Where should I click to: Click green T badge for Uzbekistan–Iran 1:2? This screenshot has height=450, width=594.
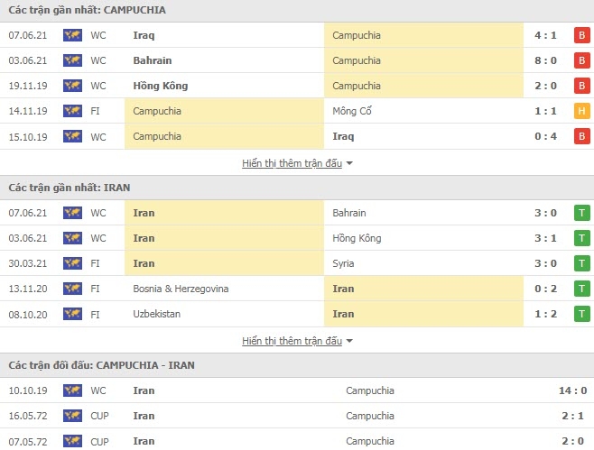(582, 314)
